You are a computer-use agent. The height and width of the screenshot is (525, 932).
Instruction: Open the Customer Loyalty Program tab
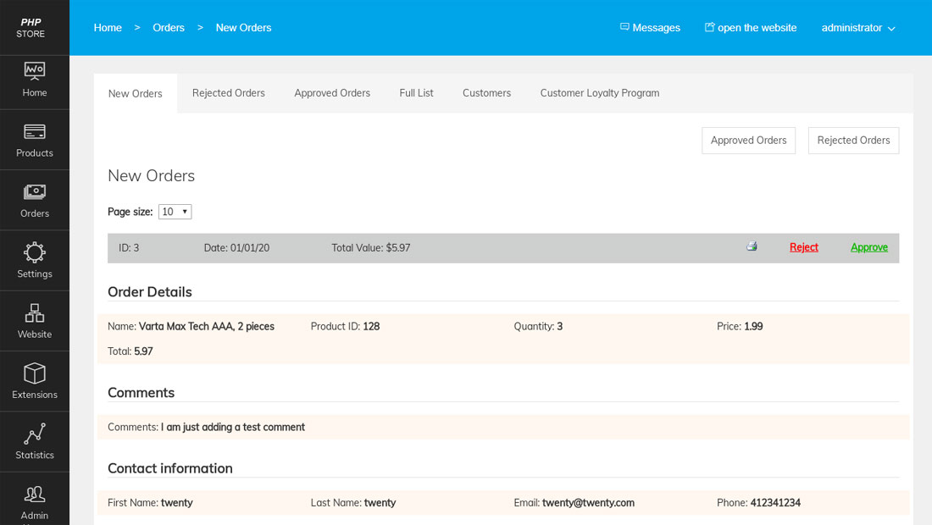(x=600, y=93)
